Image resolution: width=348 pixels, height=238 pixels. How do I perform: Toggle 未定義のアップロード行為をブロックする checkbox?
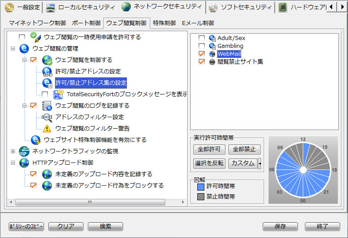click(33, 185)
